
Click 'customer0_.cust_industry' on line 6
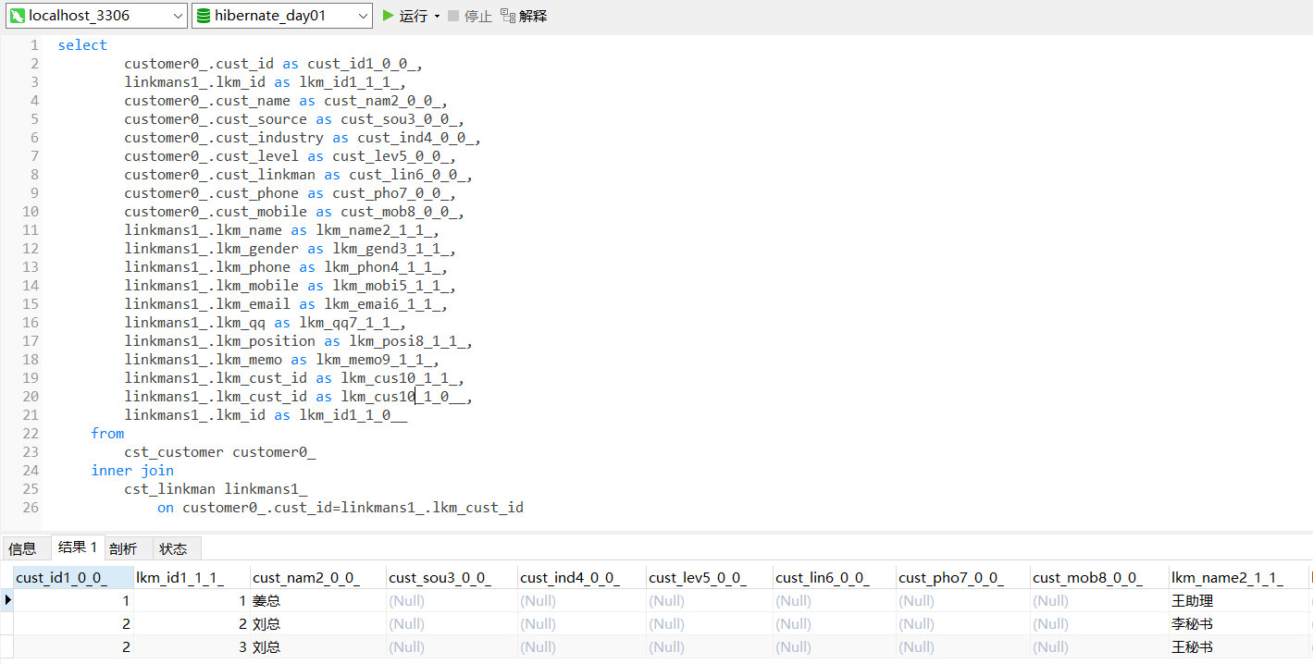(x=224, y=138)
